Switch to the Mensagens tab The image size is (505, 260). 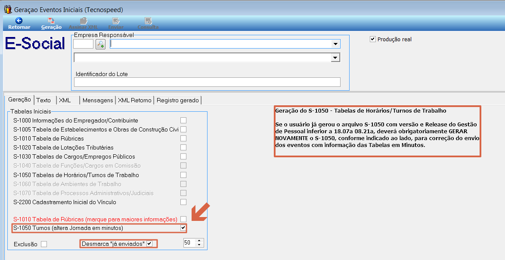98,100
